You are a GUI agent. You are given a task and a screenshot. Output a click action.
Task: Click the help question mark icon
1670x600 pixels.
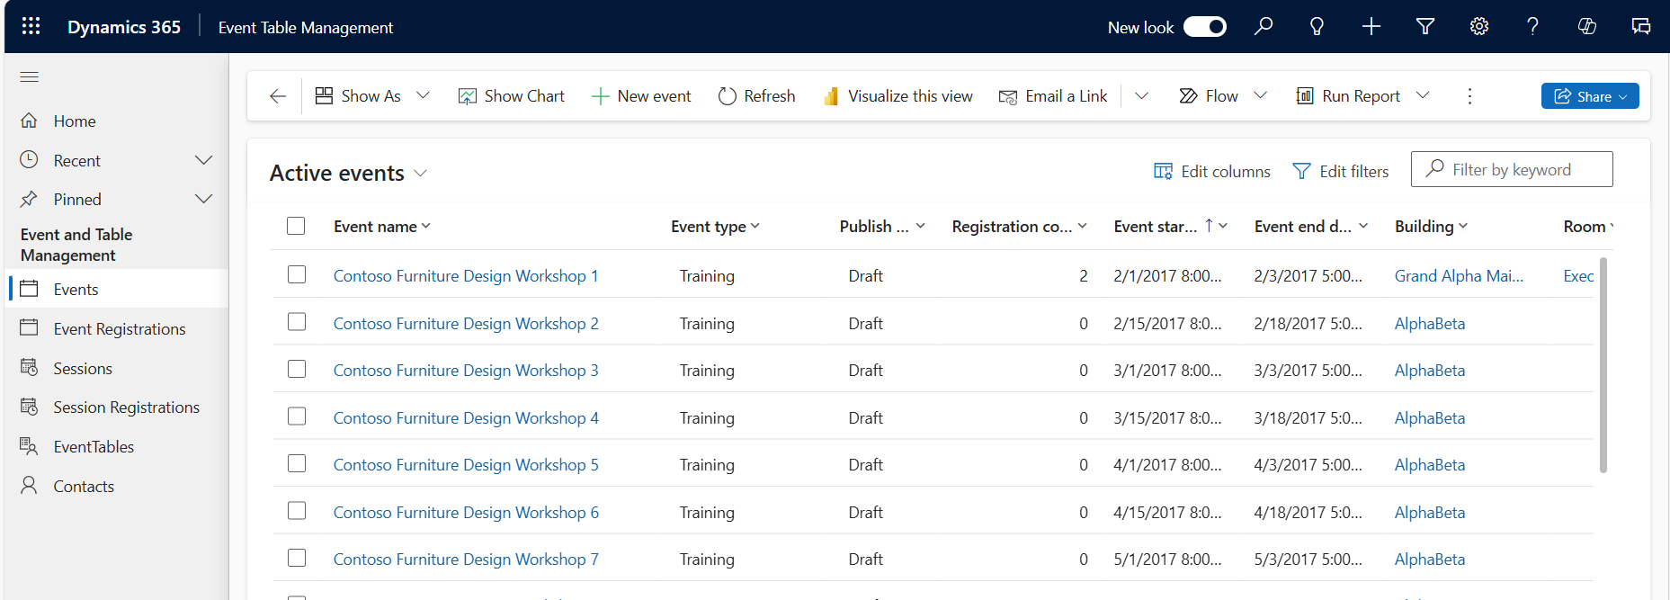pos(1532,26)
